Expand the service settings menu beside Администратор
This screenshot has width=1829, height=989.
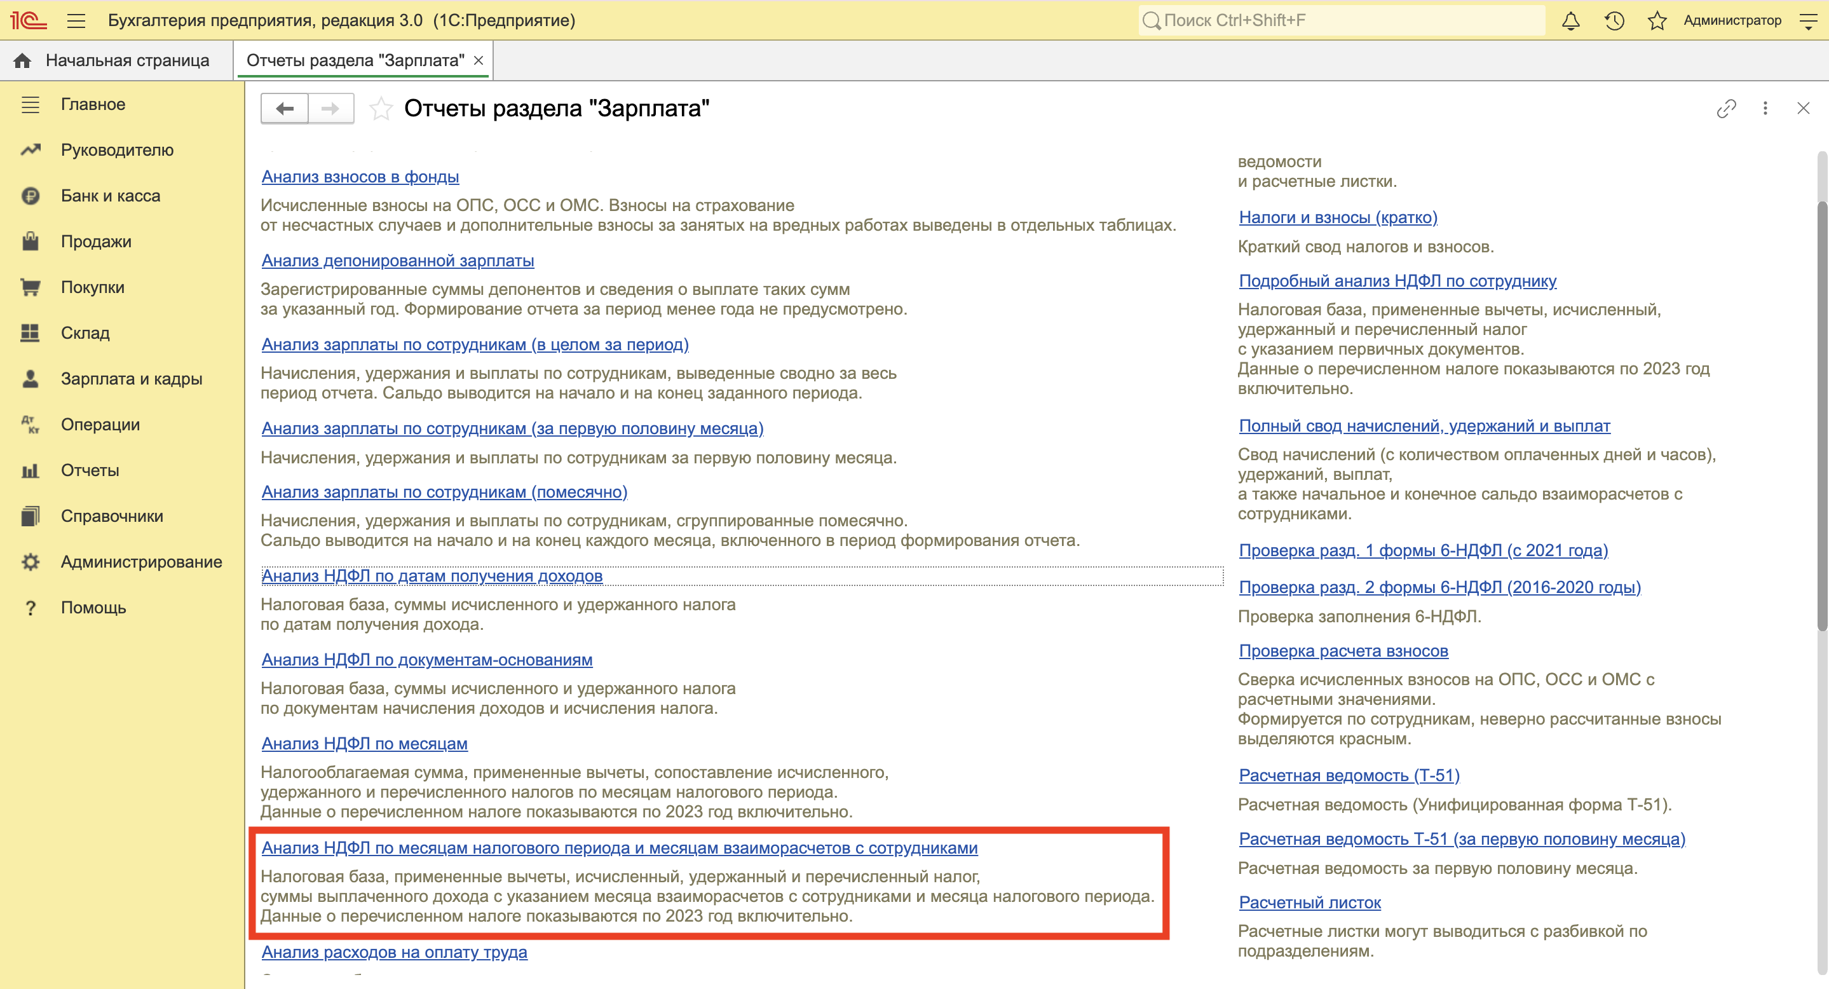point(1807,20)
